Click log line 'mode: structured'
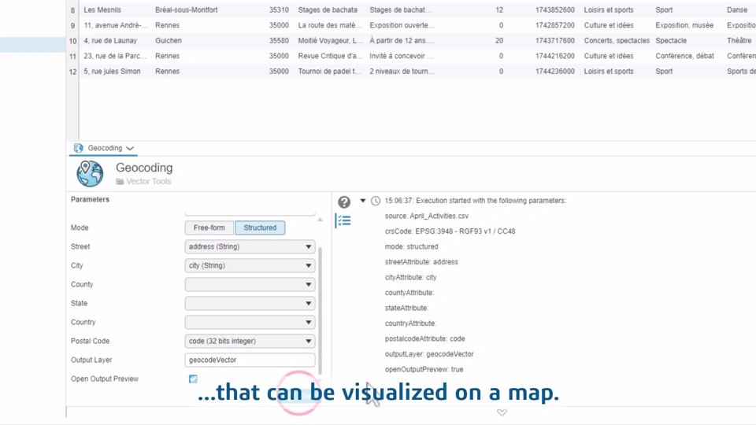Viewport: 756px width, 425px height. point(411,246)
